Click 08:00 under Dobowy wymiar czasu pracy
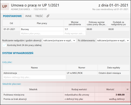131x105 pixels. coord(97,29)
